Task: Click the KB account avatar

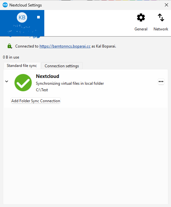Action: [22, 17]
